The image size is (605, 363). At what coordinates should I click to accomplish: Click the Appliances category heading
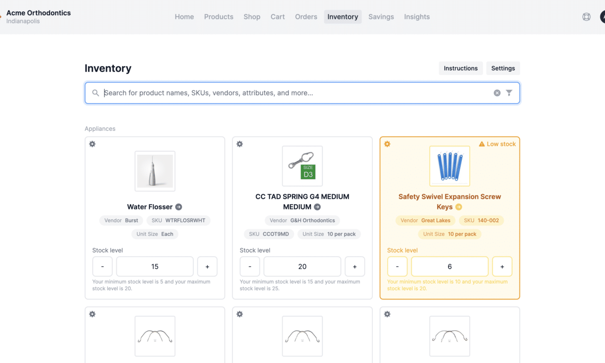click(x=100, y=129)
